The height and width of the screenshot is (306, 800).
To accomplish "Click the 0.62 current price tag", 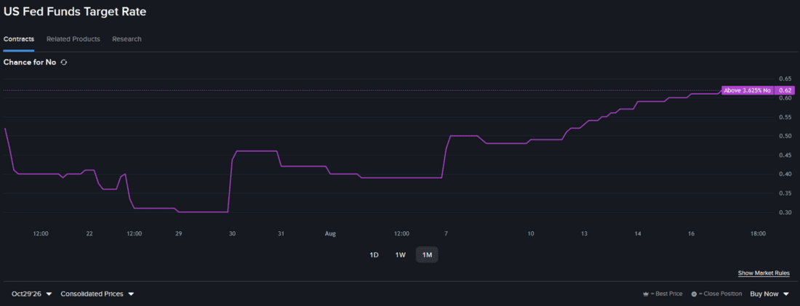I will (x=785, y=90).
